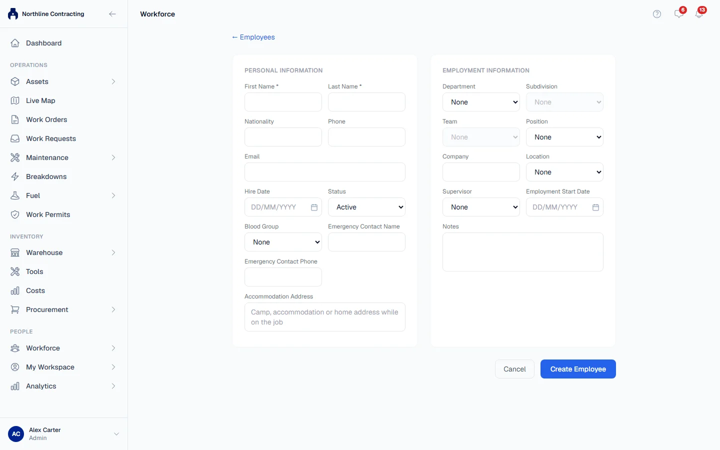Open the Blood Group dropdown
The height and width of the screenshot is (450, 720).
pos(283,242)
